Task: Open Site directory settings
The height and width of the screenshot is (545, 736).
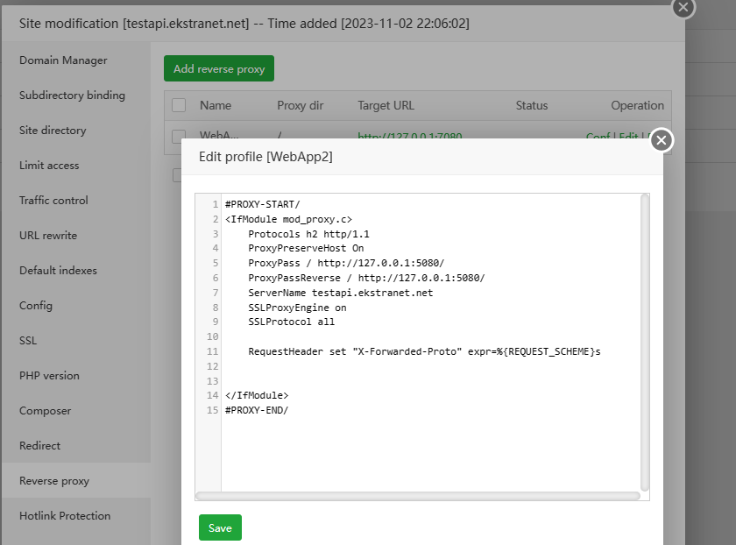Action: point(53,131)
